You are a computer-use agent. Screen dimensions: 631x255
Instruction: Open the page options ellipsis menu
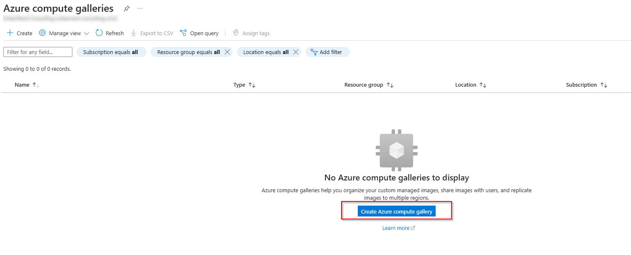pyautogui.click(x=140, y=8)
